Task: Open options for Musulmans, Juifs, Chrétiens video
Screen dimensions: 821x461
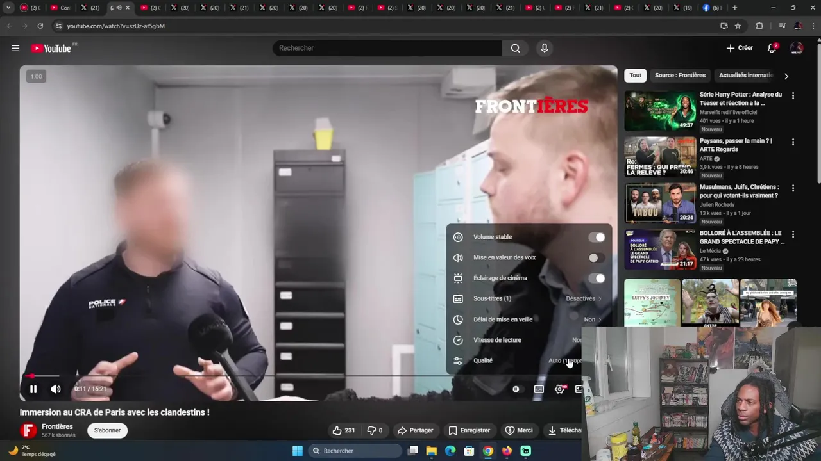Action: tap(793, 188)
